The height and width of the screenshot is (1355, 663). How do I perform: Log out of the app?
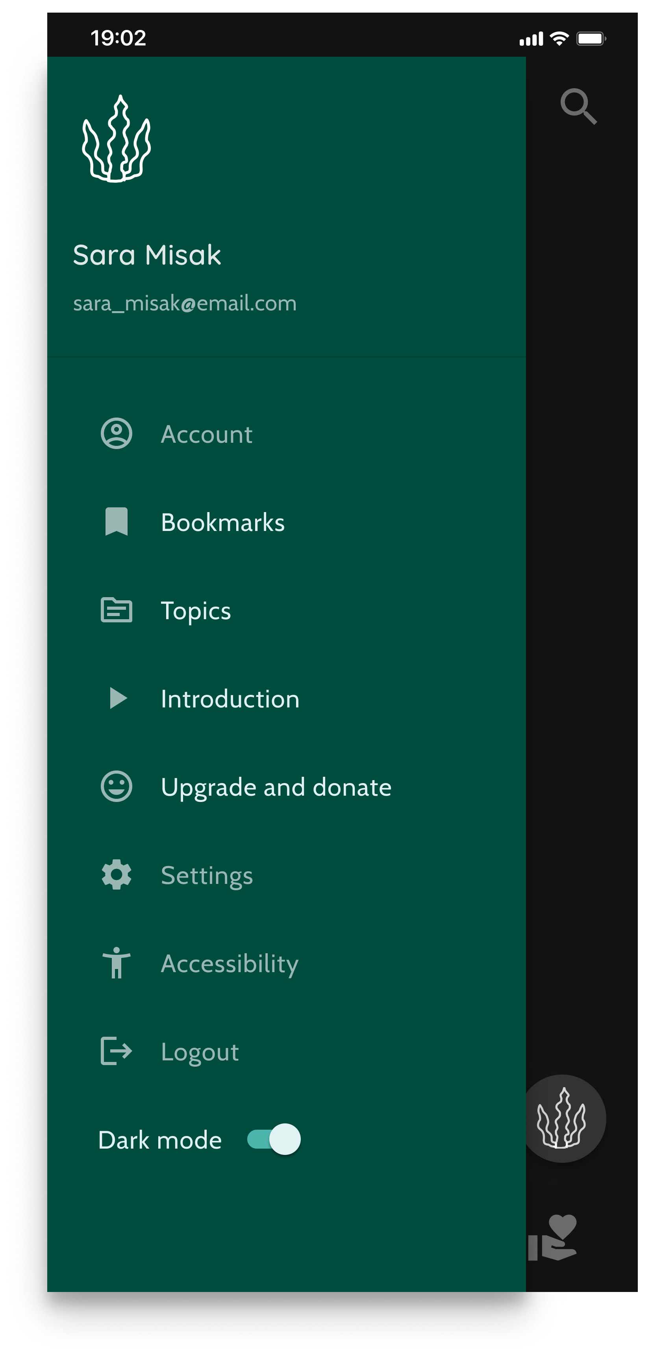pos(199,1051)
